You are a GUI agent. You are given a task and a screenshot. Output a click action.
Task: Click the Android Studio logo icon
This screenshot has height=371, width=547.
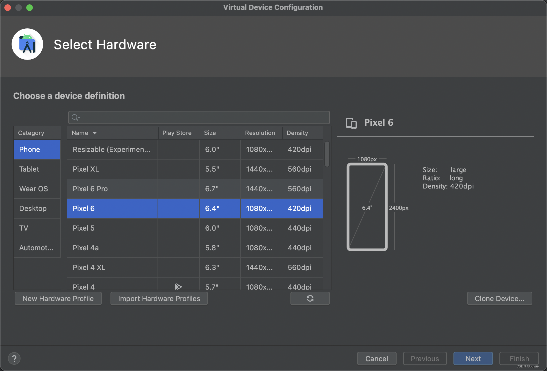click(27, 44)
